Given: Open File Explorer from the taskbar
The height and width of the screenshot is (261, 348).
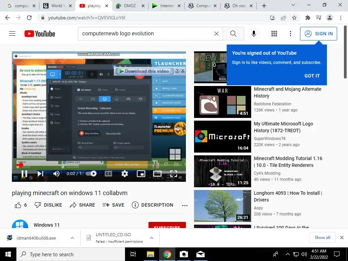Looking at the screenshot, I should [x=150, y=254].
